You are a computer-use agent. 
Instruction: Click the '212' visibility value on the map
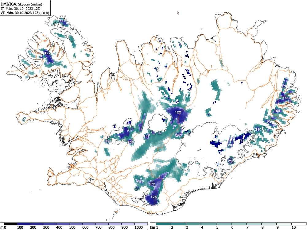point(231,161)
